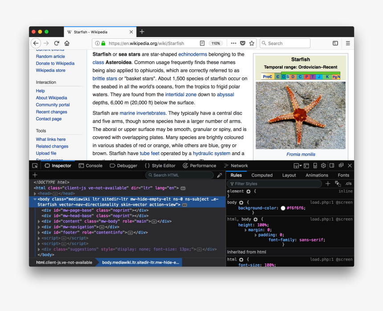This screenshot has width=383, height=311.
Task: Open the echinoderms article link
Action: click(x=192, y=54)
